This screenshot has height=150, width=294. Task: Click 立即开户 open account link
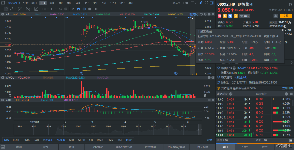[288, 88]
